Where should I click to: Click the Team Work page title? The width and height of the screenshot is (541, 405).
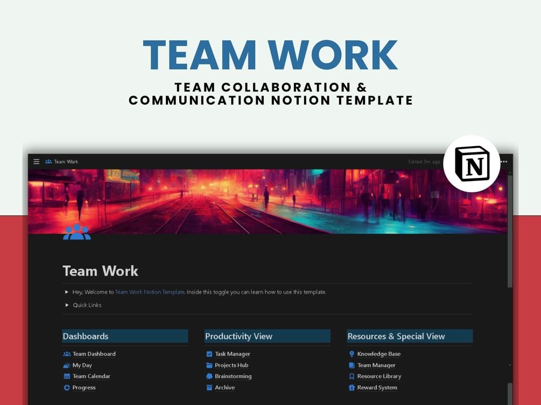101,271
